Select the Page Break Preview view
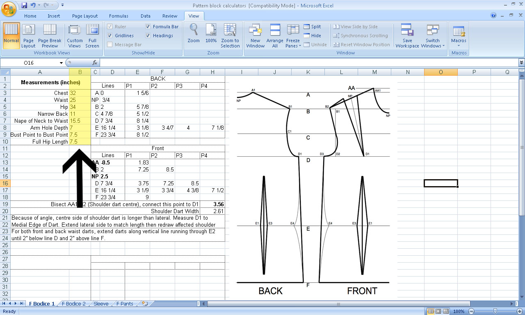Image resolution: width=525 pixels, height=315 pixels. [50, 36]
